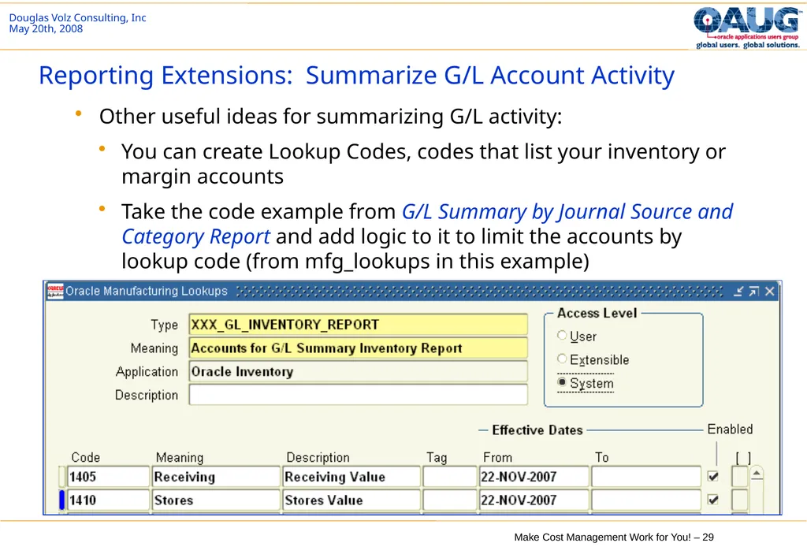This screenshot has width=807, height=558.
Task: Click the descriptive flexfield box in the 1405 row
Action: pos(739,477)
